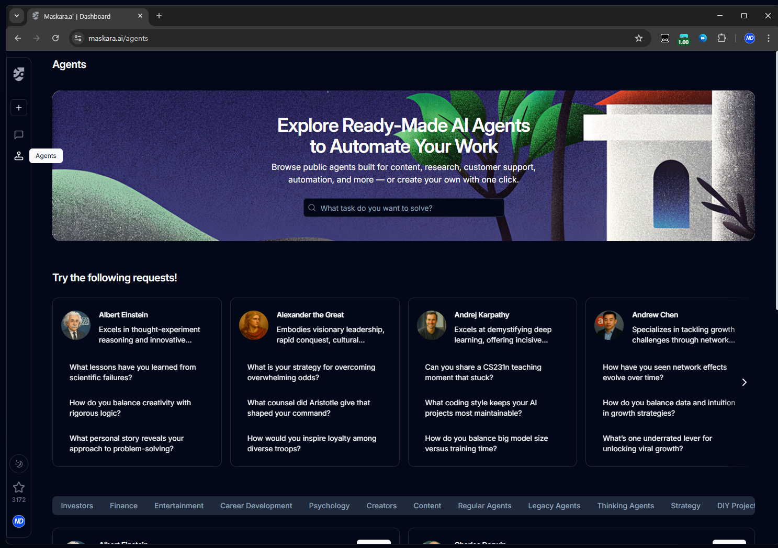This screenshot has width=778, height=548.
Task: Click the blue circular extension icon
Action: click(x=703, y=38)
